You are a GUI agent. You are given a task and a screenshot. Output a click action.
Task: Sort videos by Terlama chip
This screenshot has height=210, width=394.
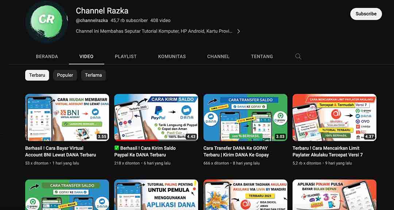coord(93,75)
